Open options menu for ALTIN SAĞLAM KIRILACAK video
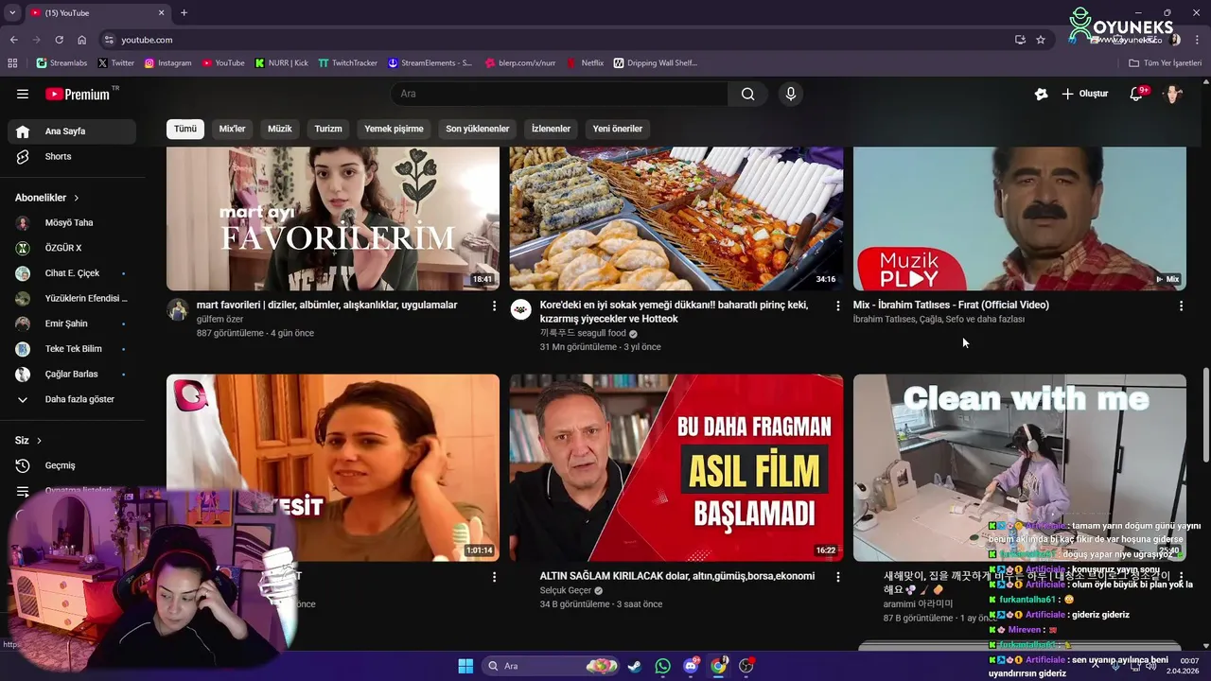 click(837, 577)
